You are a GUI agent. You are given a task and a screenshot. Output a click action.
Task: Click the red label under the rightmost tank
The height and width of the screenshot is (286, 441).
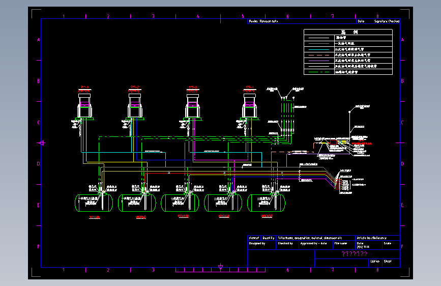click(x=267, y=216)
